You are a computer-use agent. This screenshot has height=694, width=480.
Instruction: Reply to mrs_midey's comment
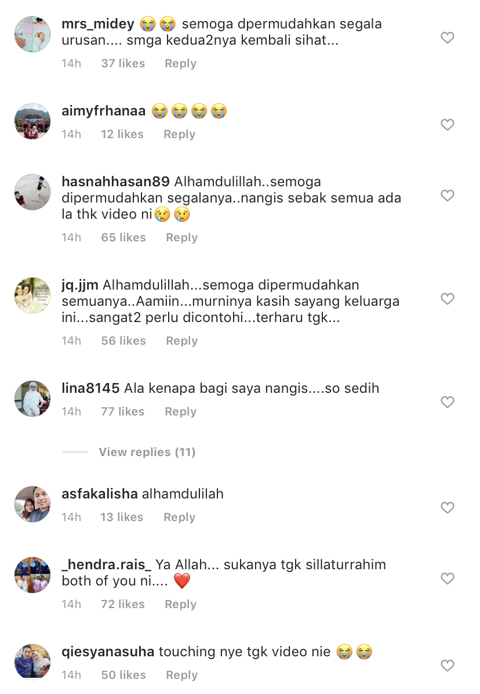click(180, 63)
